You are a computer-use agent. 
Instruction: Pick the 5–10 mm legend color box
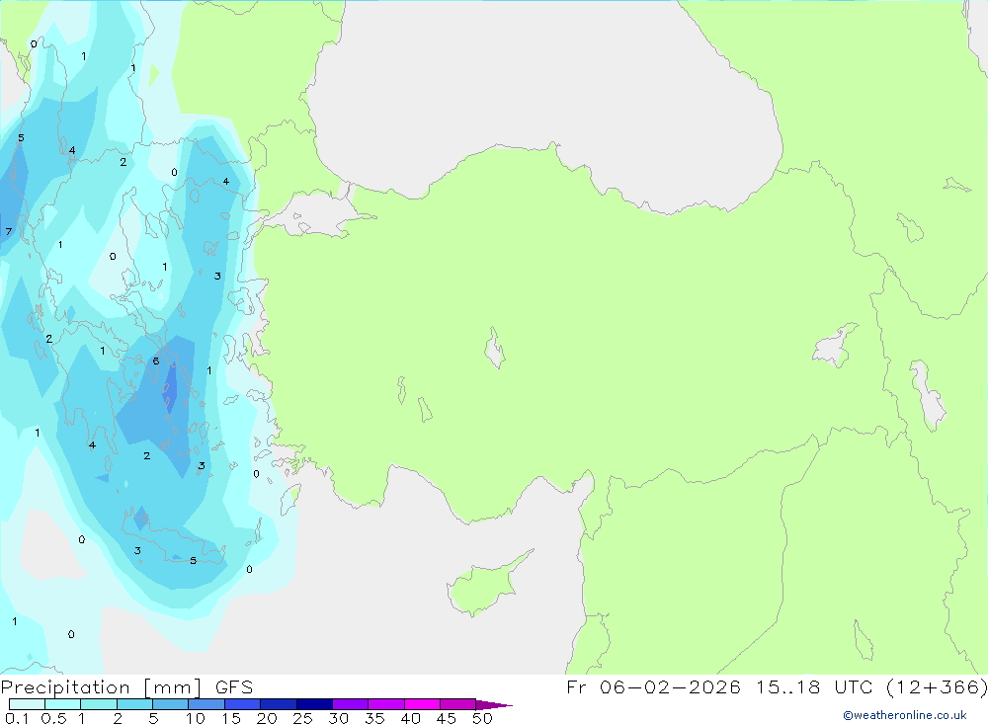tap(171, 704)
